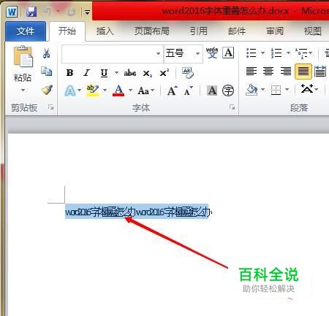Image resolution: width=329 pixels, height=316 pixels.
Task: Open bullet list style dropdown
Action: [x=262, y=53]
